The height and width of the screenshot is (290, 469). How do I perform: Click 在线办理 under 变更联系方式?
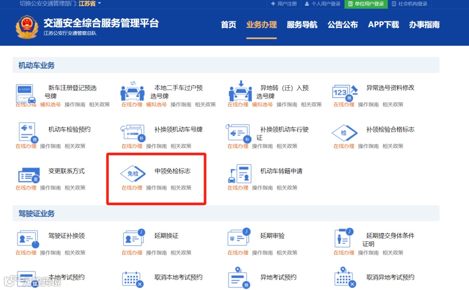26,188
